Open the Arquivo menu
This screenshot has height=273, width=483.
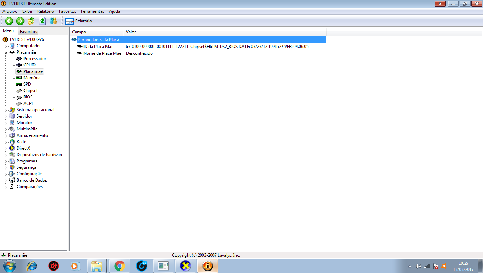point(10,11)
